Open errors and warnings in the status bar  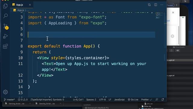(23, 100)
